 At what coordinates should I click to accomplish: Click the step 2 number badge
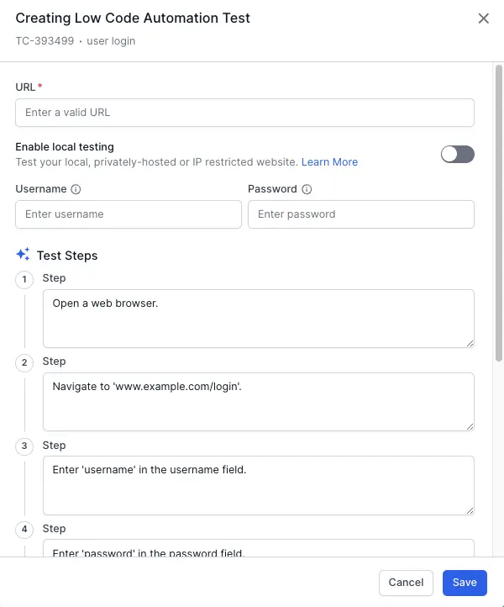click(24, 362)
